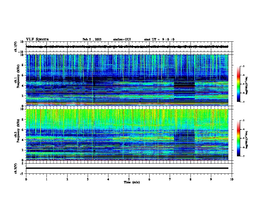Click the 'station=OUJ' label
The height and width of the screenshot is (201, 261).
pos(122,39)
